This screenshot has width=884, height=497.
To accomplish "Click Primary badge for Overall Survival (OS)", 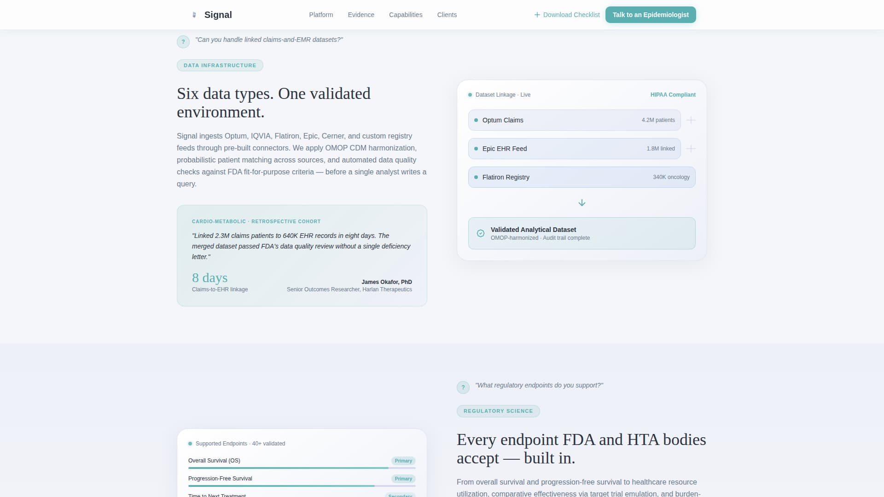I will click(403, 461).
